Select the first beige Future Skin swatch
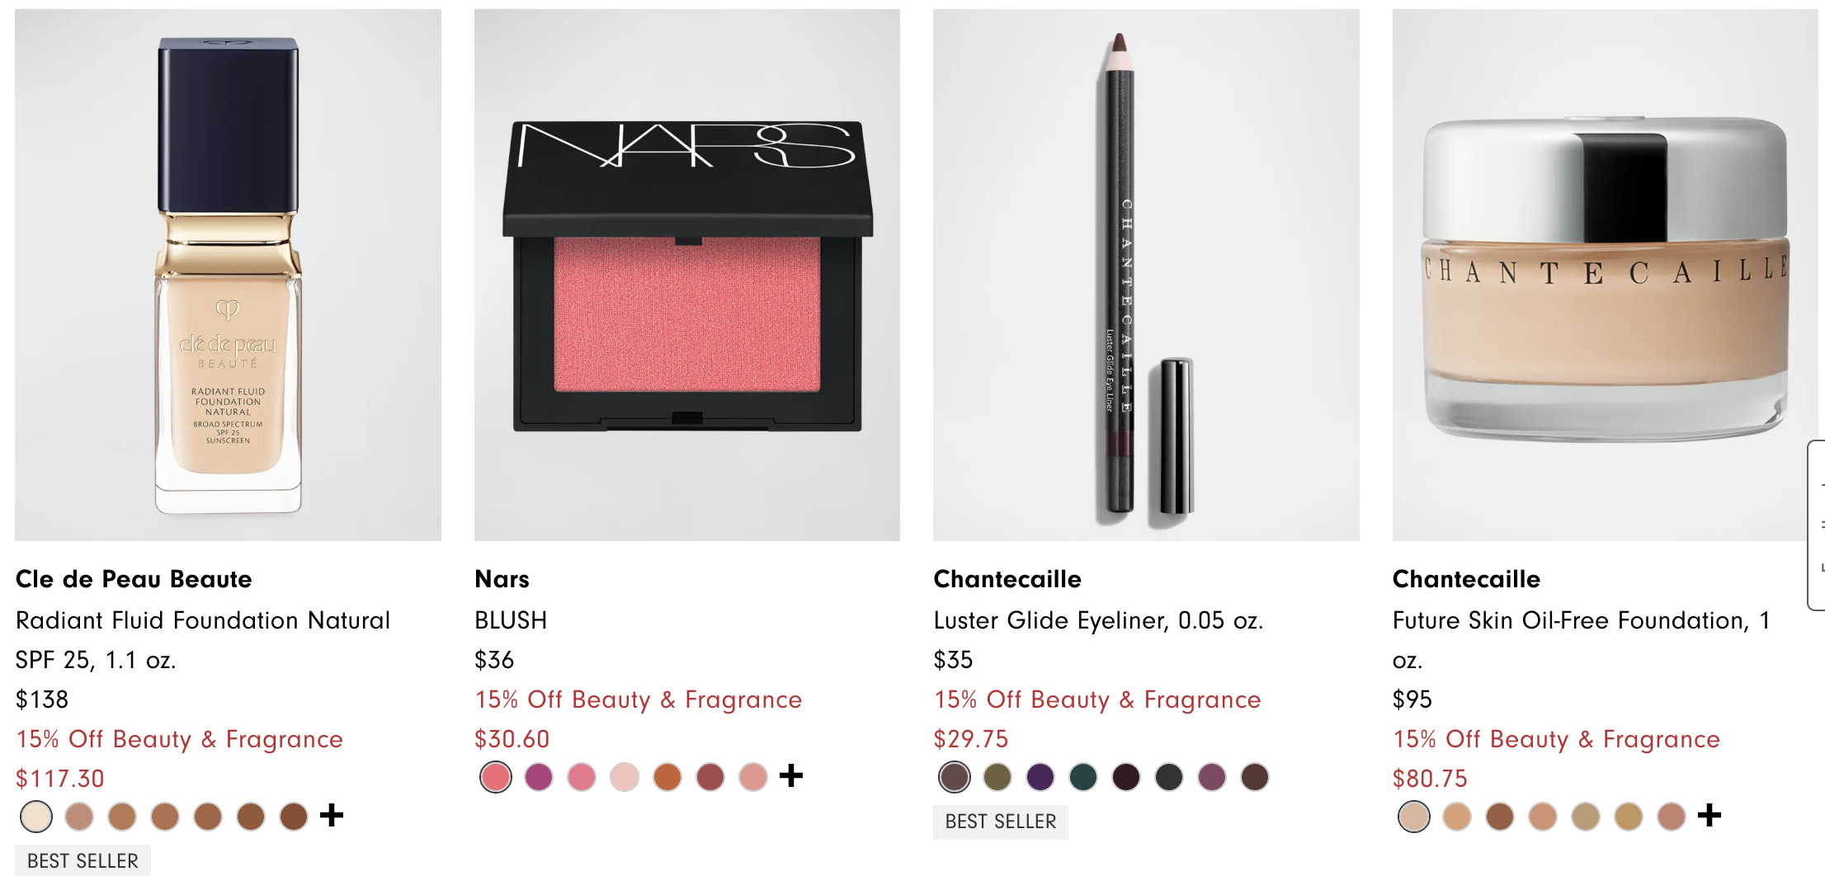Screen dimensions: 1825x876 [x=1414, y=817]
